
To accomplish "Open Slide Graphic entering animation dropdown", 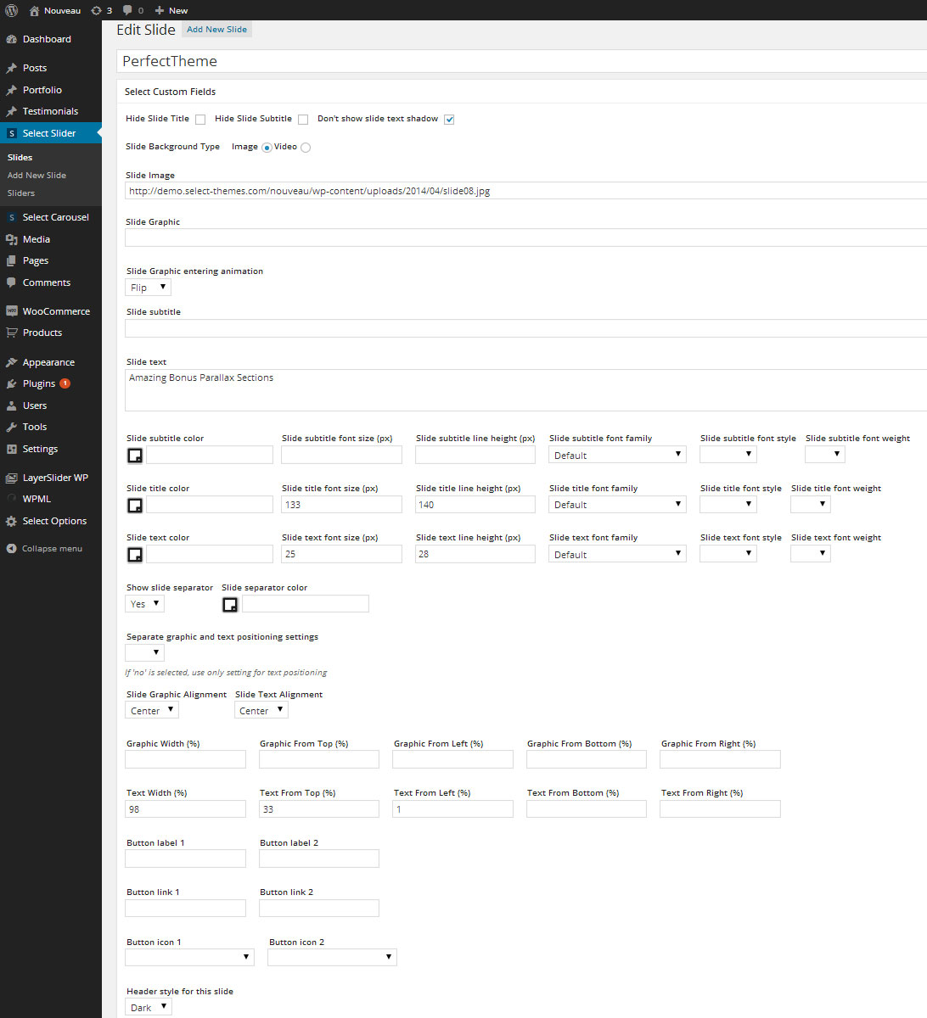I will [149, 288].
